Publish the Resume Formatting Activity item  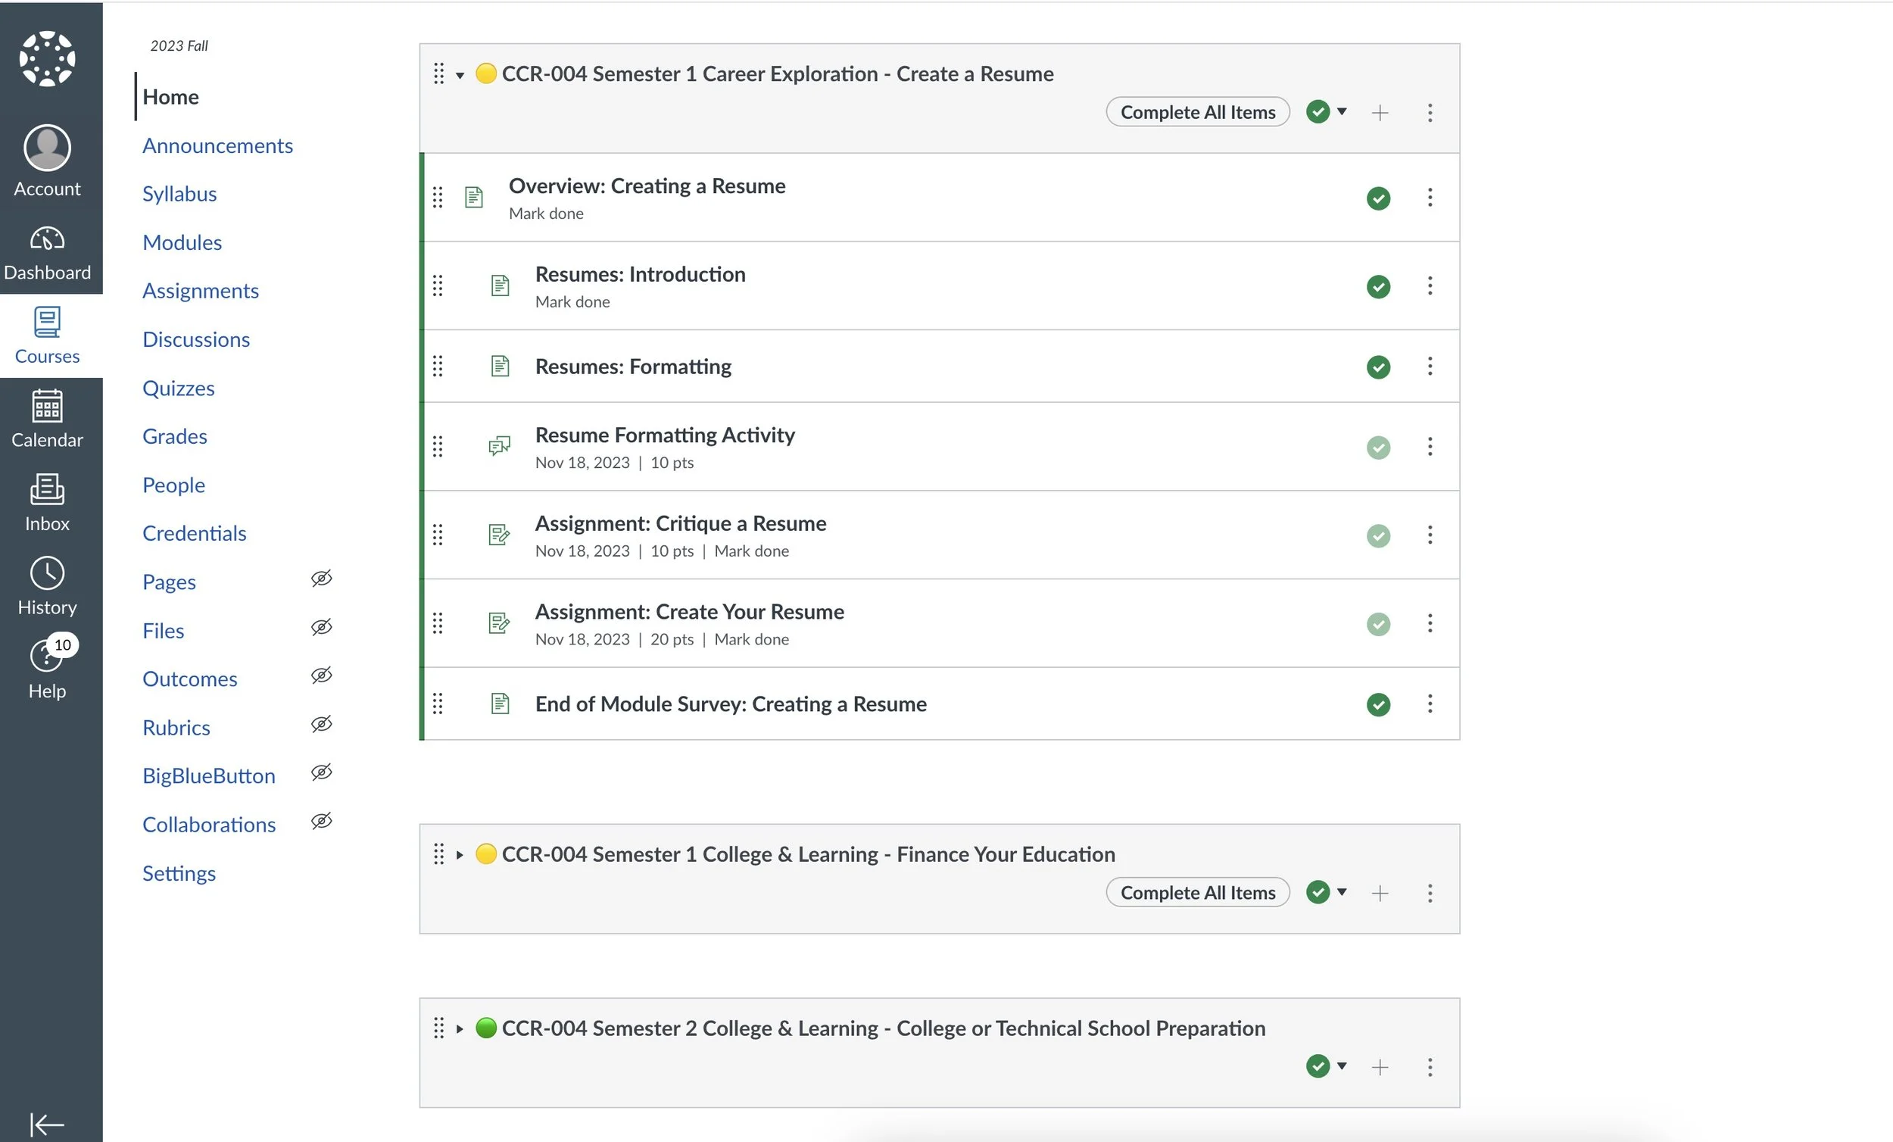(x=1377, y=448)
